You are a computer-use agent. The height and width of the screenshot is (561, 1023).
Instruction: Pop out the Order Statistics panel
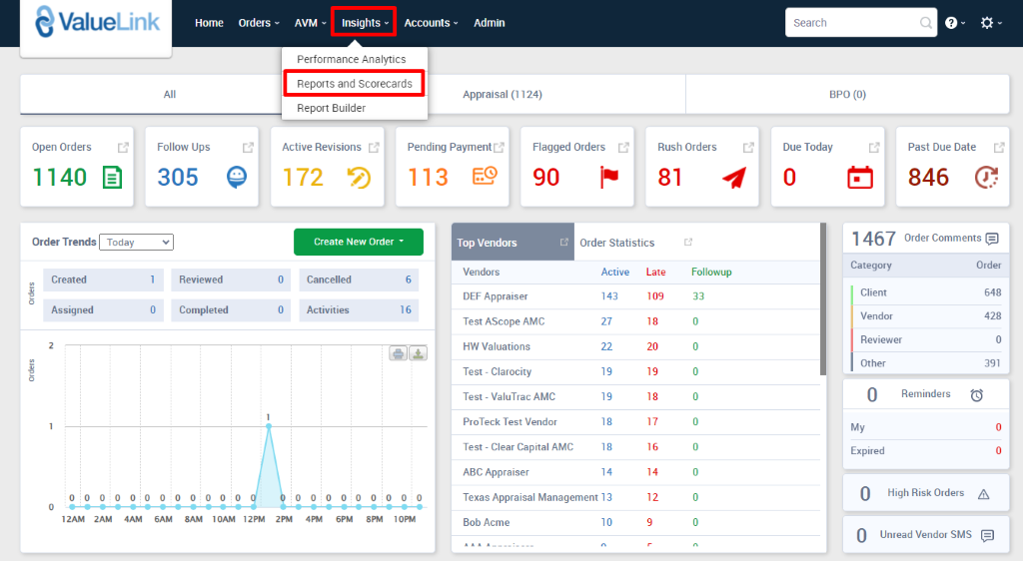click(x=688, y=242)
